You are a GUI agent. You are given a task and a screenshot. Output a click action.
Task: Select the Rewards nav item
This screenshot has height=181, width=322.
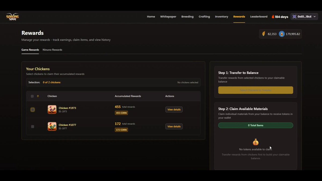coord(239,17)
